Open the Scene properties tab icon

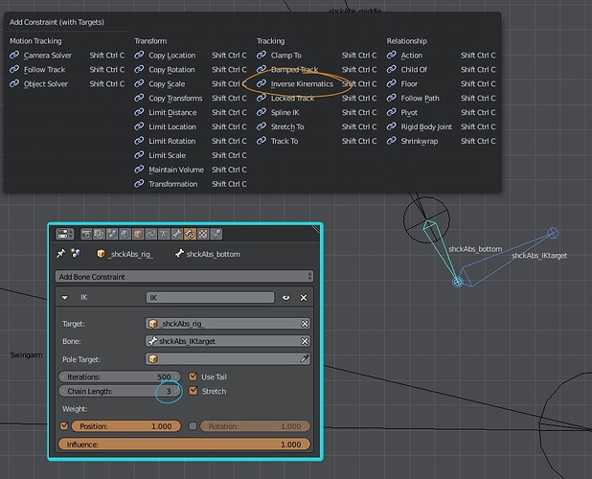point(112,234)
